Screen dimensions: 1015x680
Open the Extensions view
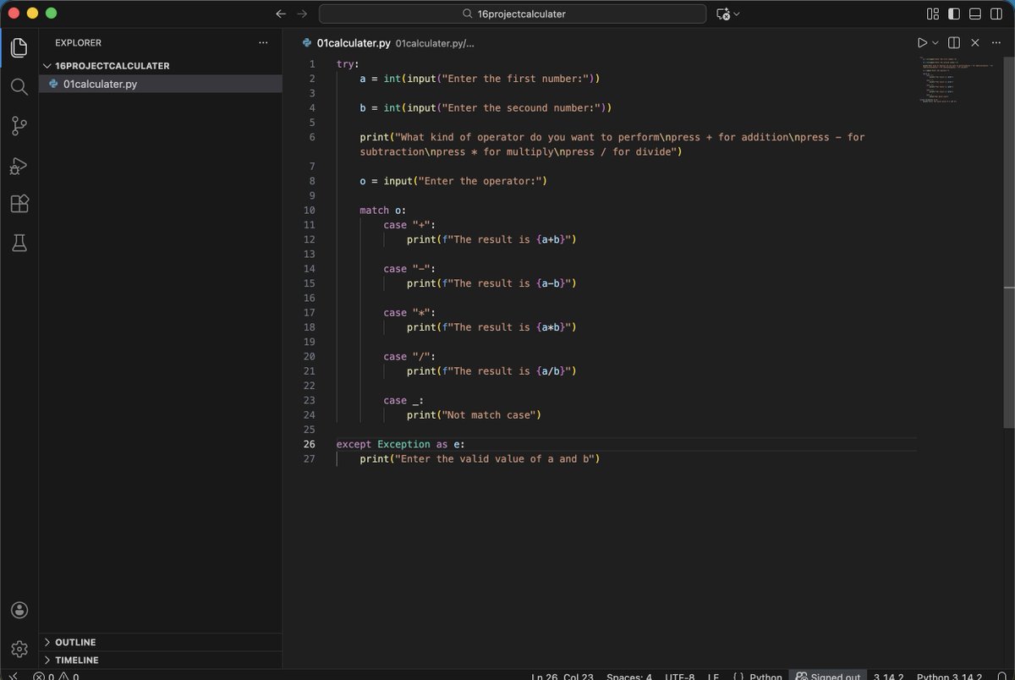click(19, 204)
